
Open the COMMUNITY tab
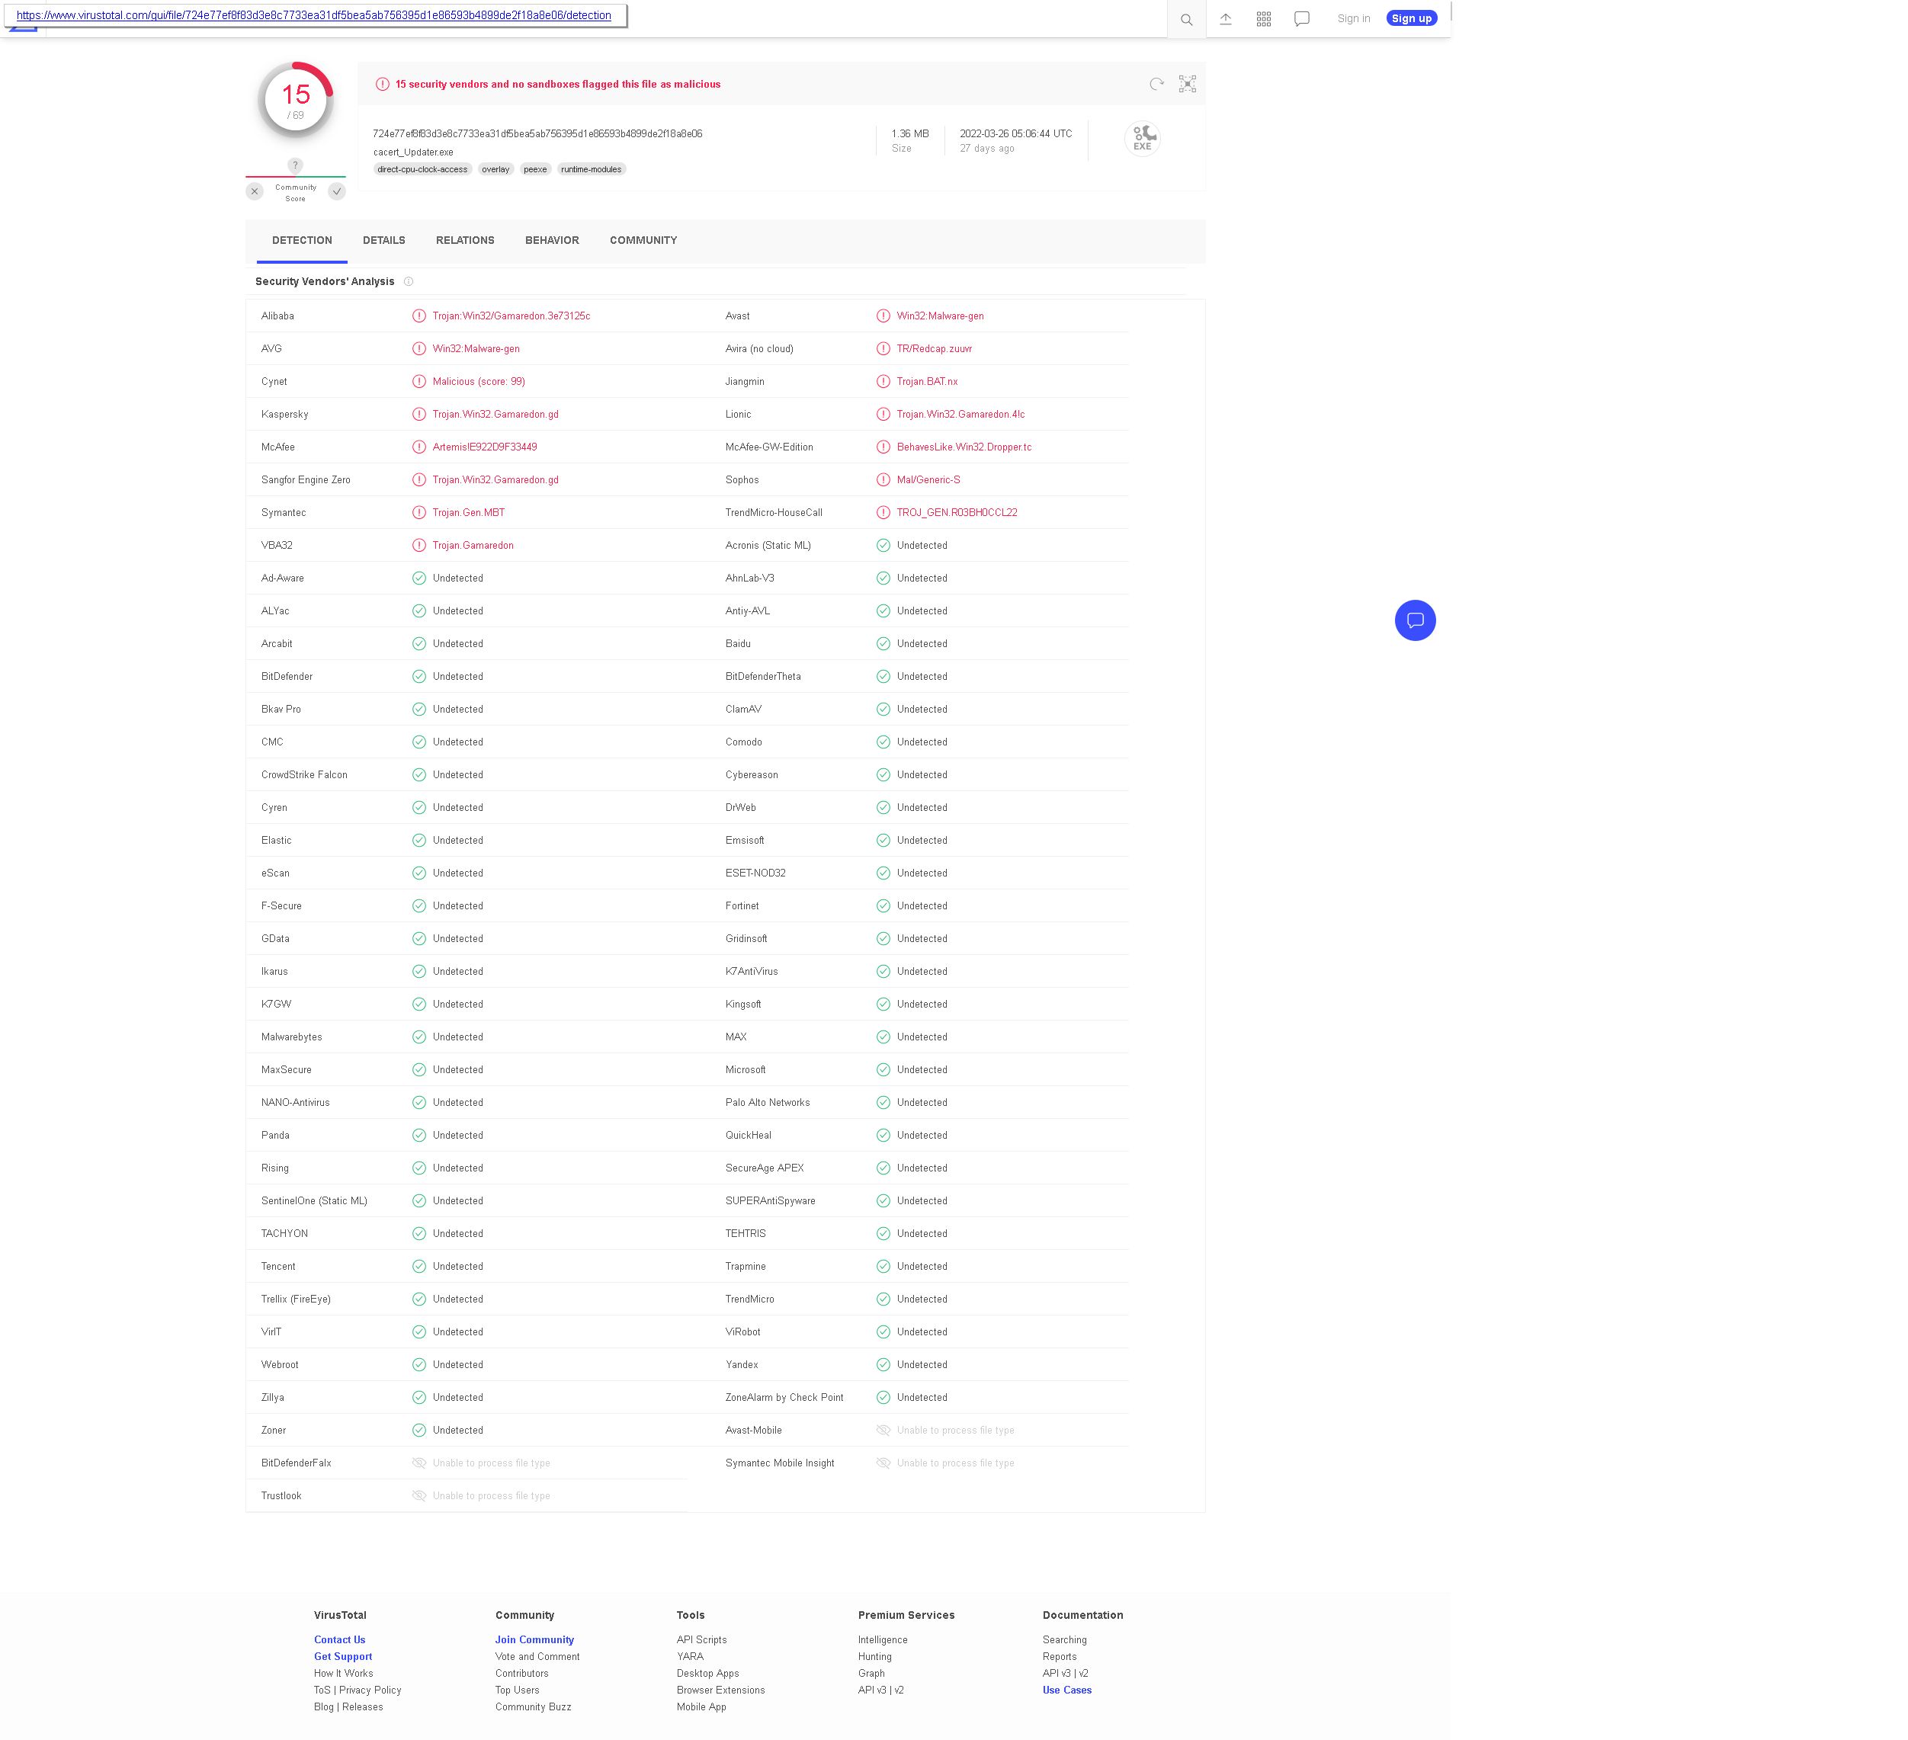tap(643, 240)
